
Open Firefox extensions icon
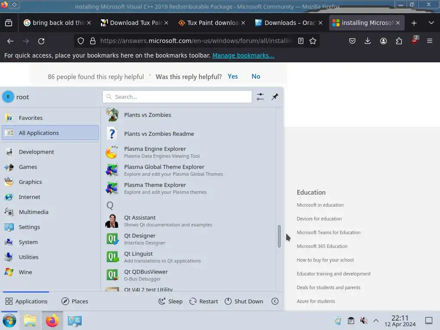click(x=399, y=41)
